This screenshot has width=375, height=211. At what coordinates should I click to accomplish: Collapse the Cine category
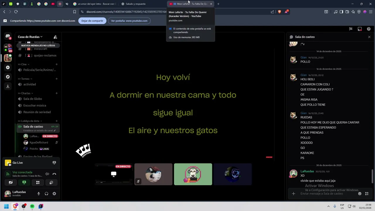[23, 64]
